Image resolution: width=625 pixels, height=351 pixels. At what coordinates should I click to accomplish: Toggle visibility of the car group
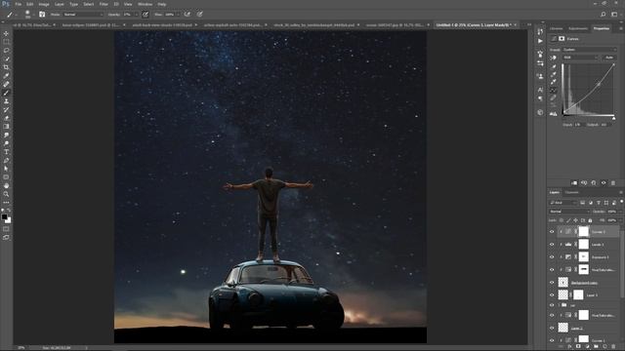click(x=552, y=305)
